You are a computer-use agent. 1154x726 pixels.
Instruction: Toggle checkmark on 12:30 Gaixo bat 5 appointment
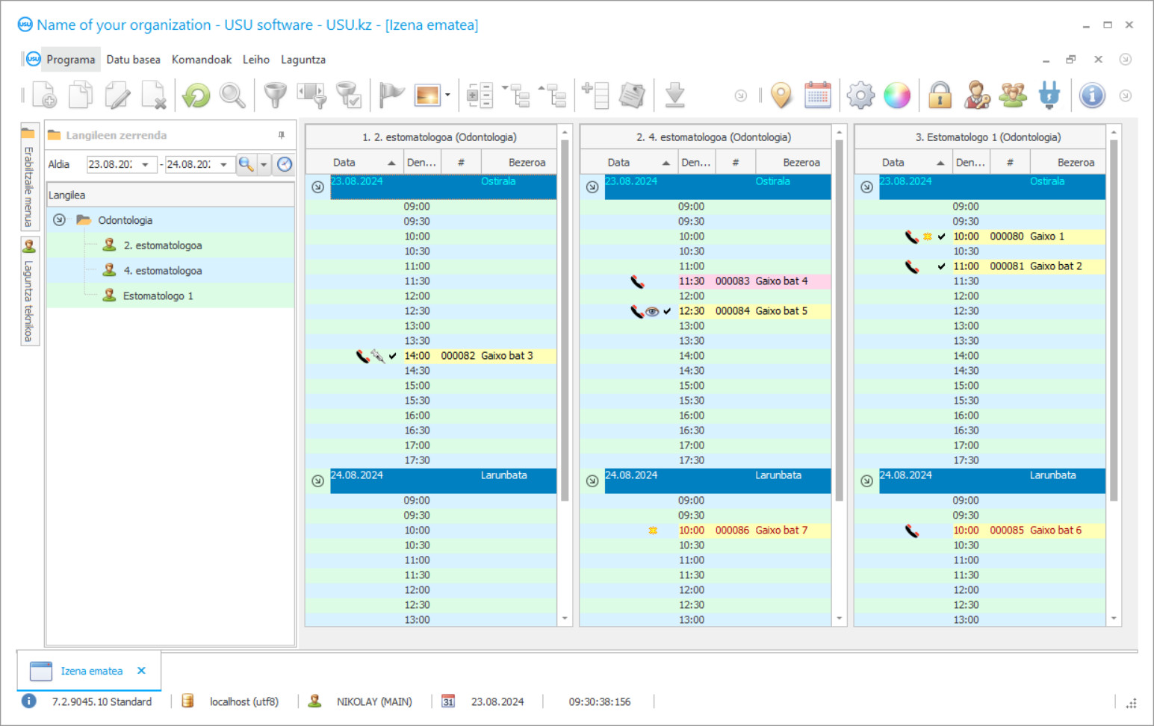pos(667,311)
